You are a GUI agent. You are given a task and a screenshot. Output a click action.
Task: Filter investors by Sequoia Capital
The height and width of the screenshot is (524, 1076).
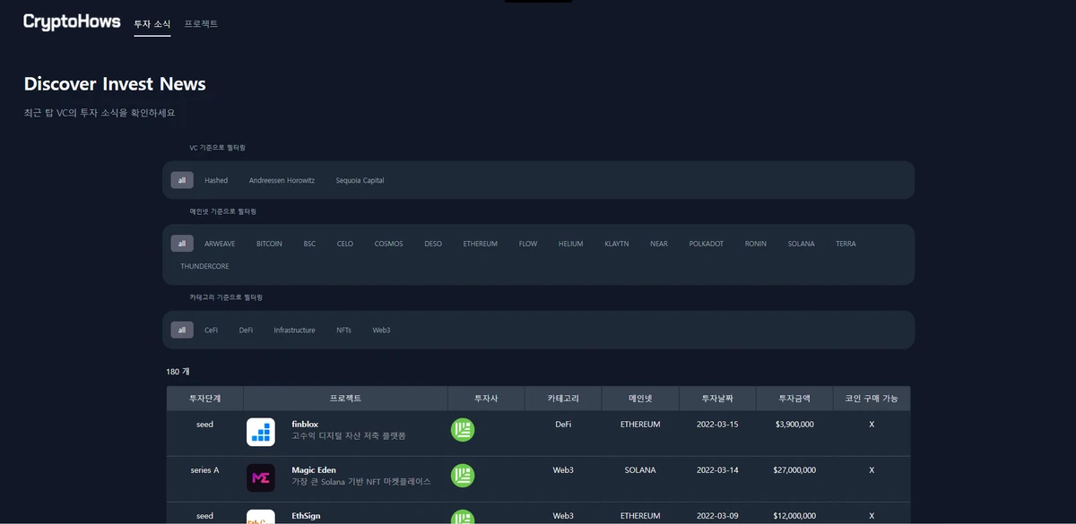360,180
